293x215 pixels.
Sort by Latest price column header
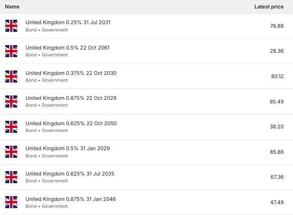tap(269, 7)
